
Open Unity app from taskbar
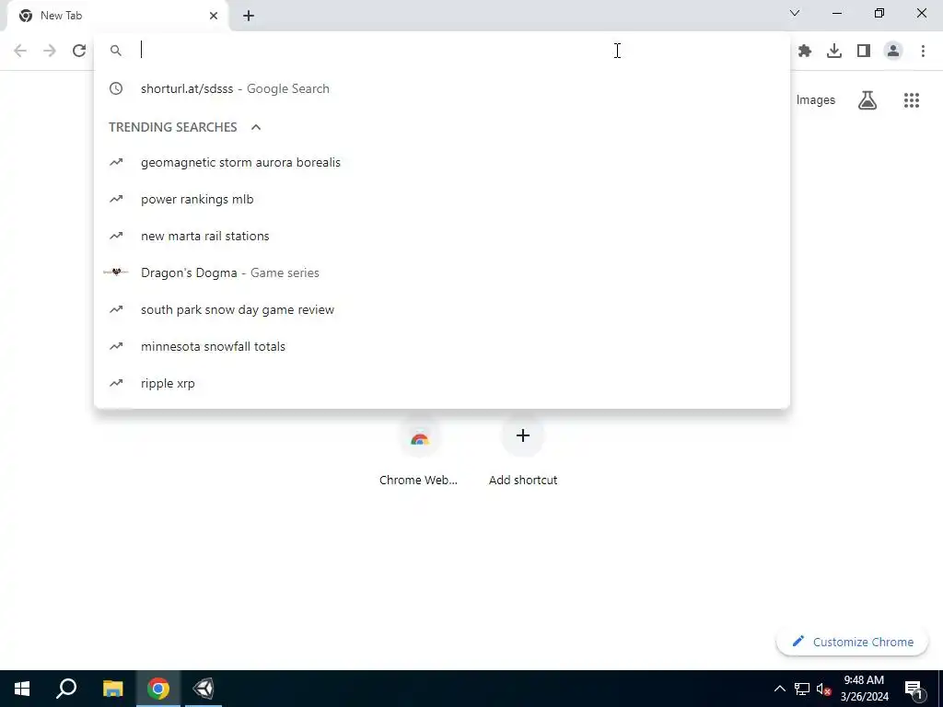point(204,689)
